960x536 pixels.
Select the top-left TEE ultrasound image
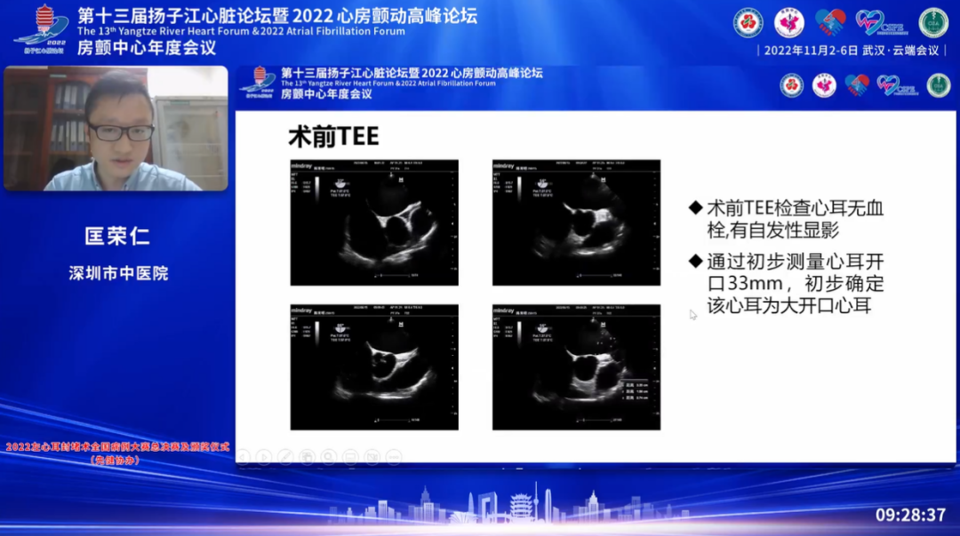tap(374, 223)
